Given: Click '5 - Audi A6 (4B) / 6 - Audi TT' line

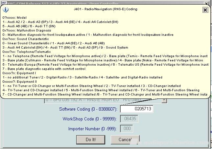Looking at the screenshot, I should coord(29,26).
